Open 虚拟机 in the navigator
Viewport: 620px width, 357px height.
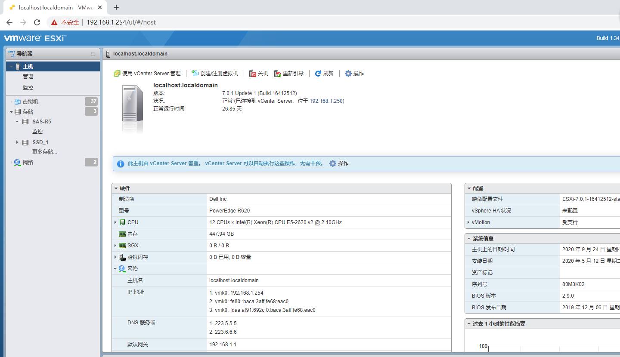(30, 102)
